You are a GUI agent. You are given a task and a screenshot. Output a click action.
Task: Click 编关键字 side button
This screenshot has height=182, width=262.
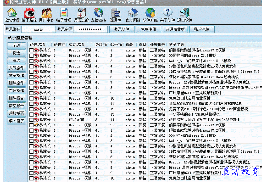16,121
